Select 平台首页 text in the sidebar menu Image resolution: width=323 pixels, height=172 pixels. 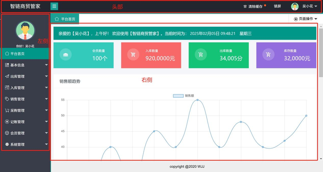click(17, 54)
